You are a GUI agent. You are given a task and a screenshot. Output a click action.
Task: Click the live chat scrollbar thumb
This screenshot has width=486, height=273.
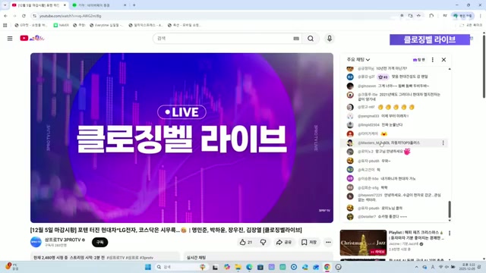coord(450,209)
